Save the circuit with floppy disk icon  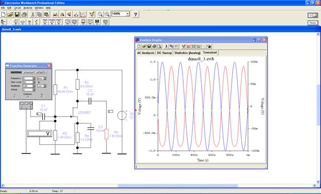coord(17,14)
